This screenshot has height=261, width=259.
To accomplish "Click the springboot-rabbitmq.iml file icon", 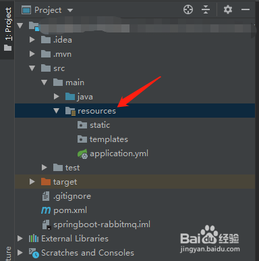I will [x=47, y=224].
